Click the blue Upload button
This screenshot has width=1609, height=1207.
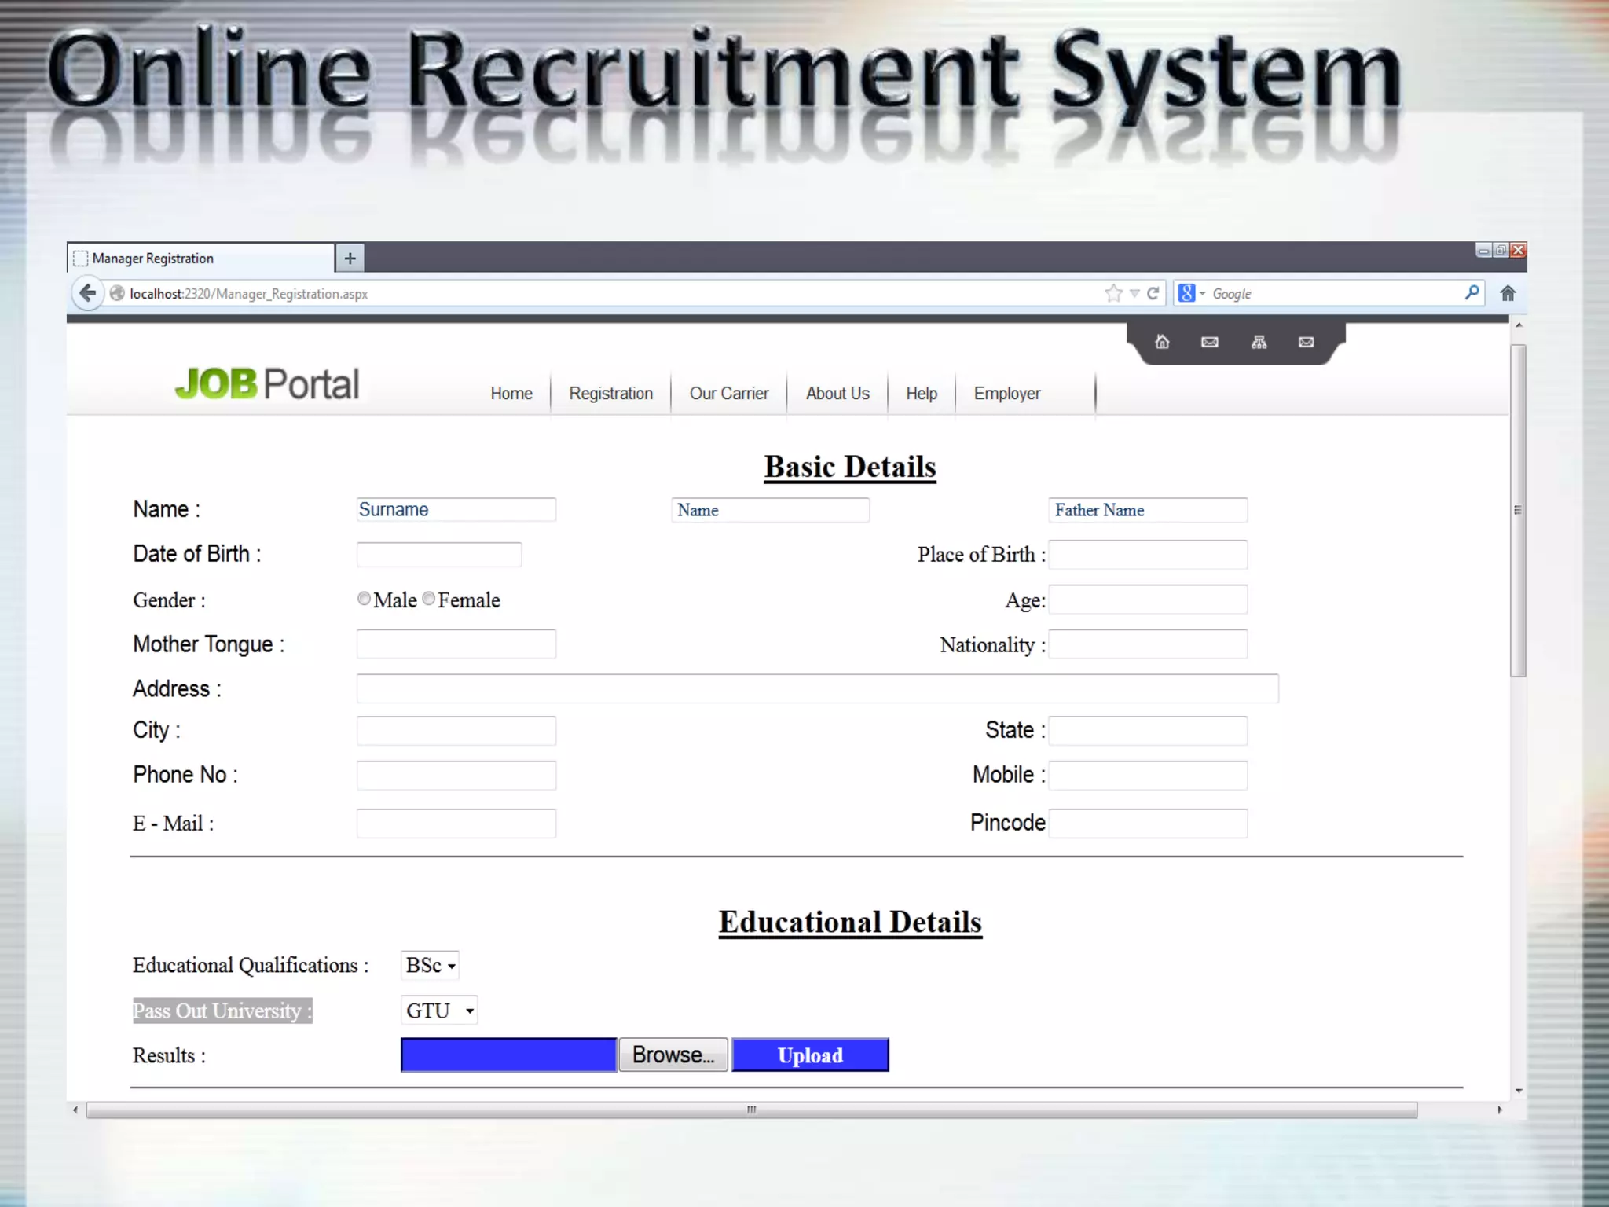tap(810, 1055)
